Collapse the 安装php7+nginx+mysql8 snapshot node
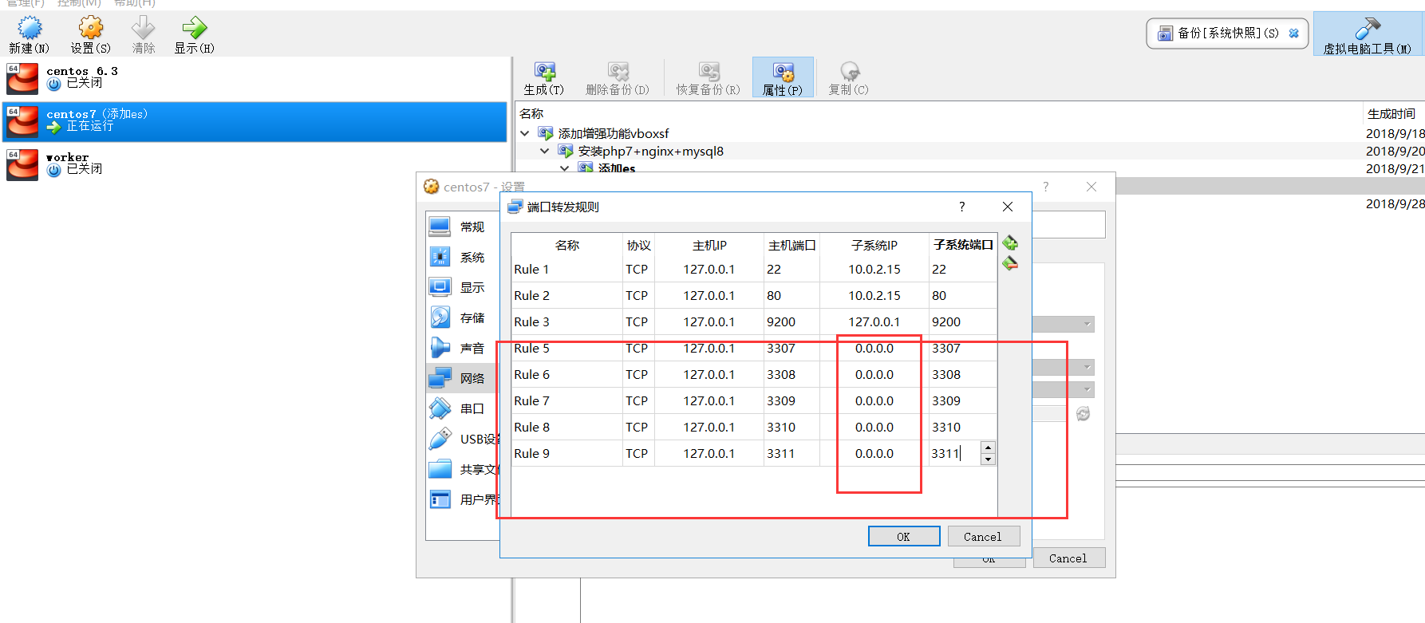 click(x=545, y=151)
